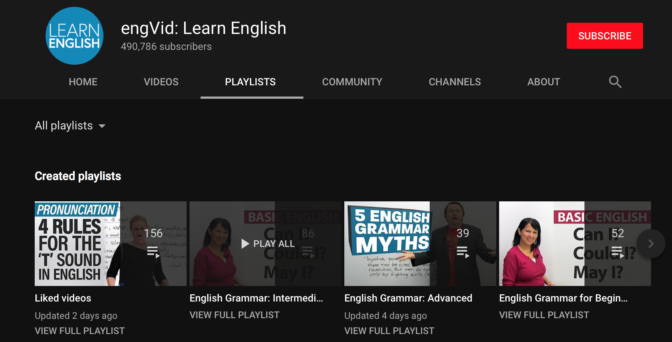672x342 pixels.
Task: Subscribe to the engVid channel
Action: [x=605, y=36]
